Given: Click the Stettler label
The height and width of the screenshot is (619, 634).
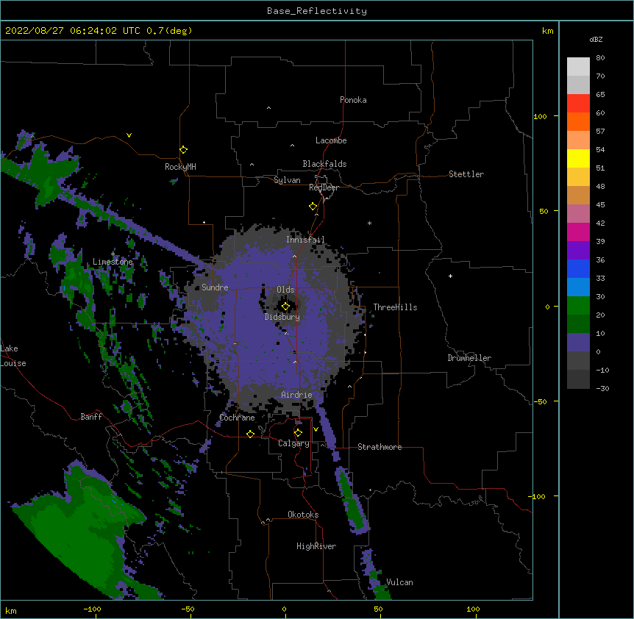Looking at the screenshot, I should tap(466, 174).
